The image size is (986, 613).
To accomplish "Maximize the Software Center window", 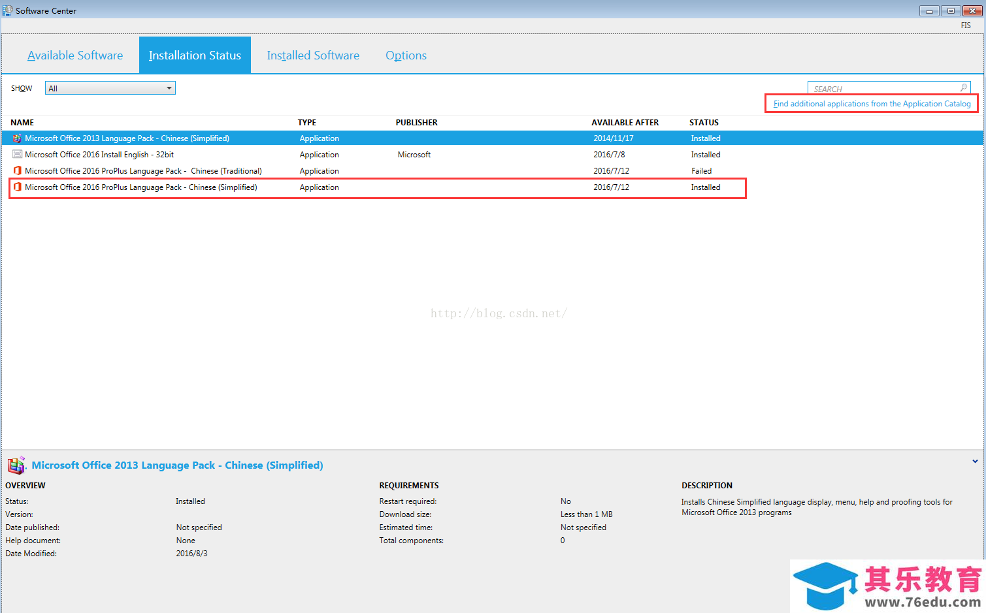I will click(x=951, y=10).
